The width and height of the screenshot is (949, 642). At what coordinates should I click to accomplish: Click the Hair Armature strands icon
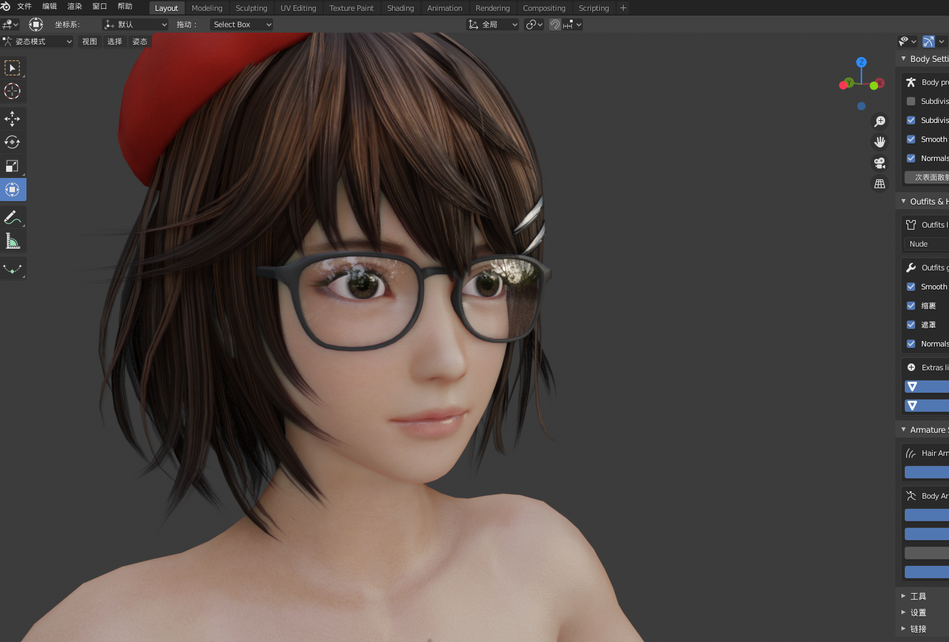click(911, 453)
